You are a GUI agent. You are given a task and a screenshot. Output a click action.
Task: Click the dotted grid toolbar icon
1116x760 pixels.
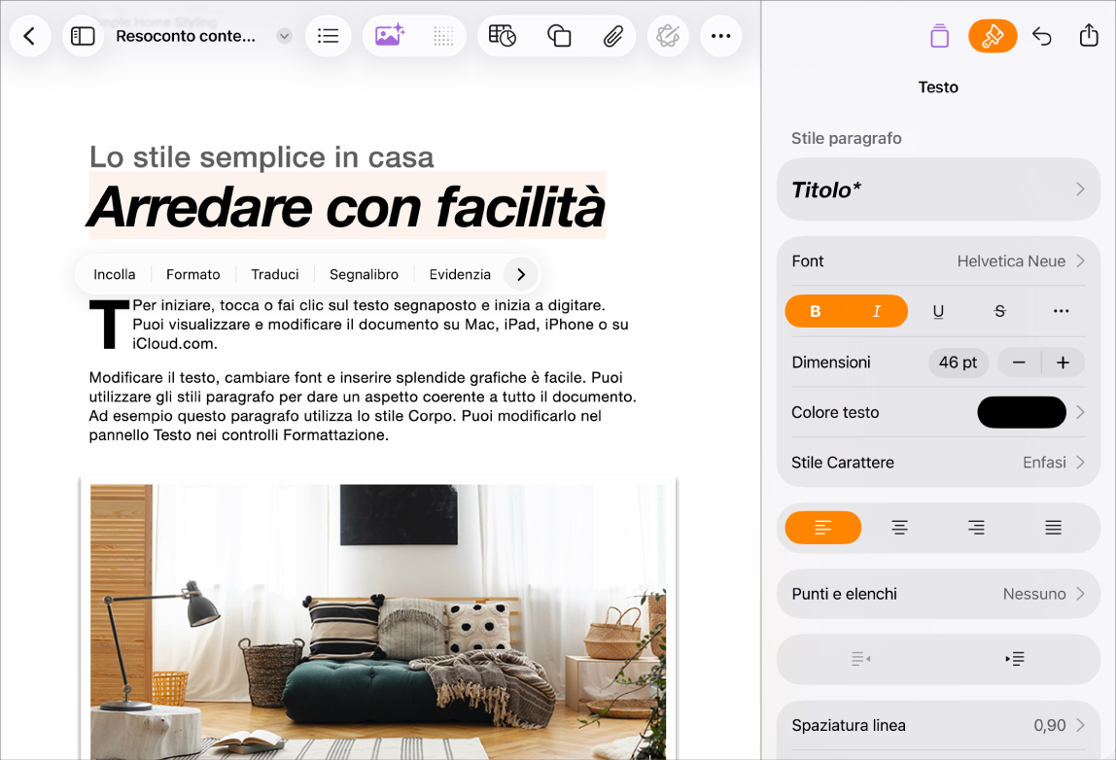click(442, 36)
